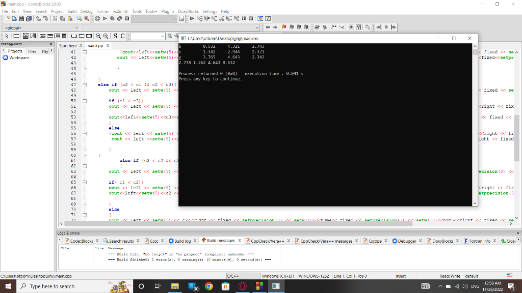The image size is (522, 293).
Task: Close the Logs panel with the Close button
Action: tap(510, 241)
